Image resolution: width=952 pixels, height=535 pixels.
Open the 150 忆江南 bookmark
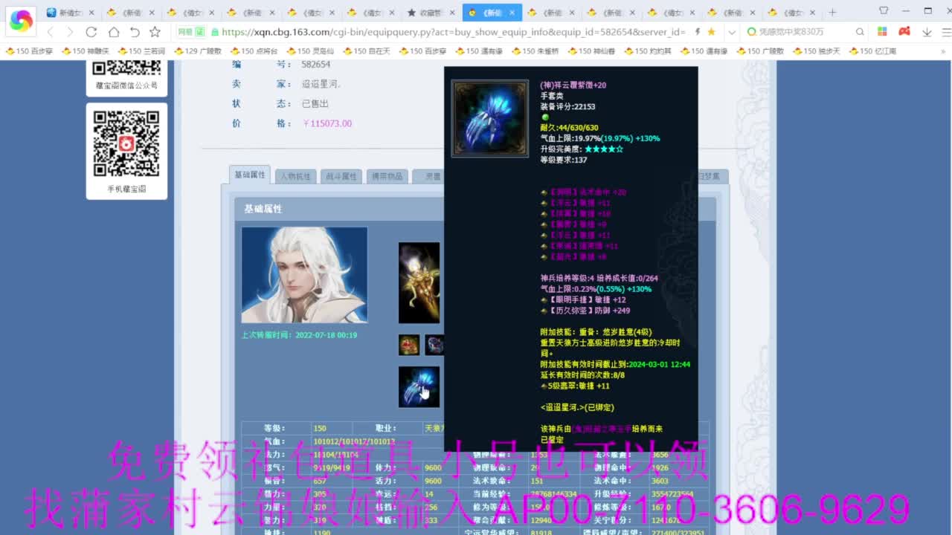(x=872, y=51)
